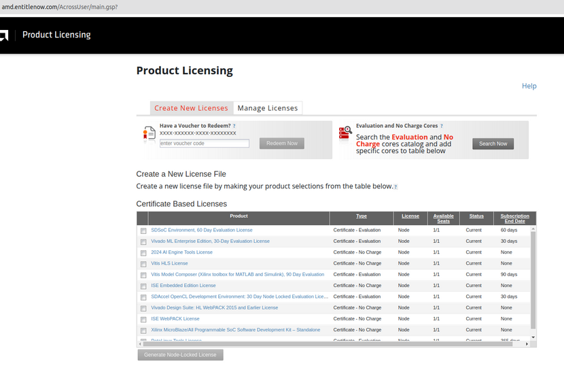
Task: Switch to Create New Licenses tab
Action: [x=191, y=108]
